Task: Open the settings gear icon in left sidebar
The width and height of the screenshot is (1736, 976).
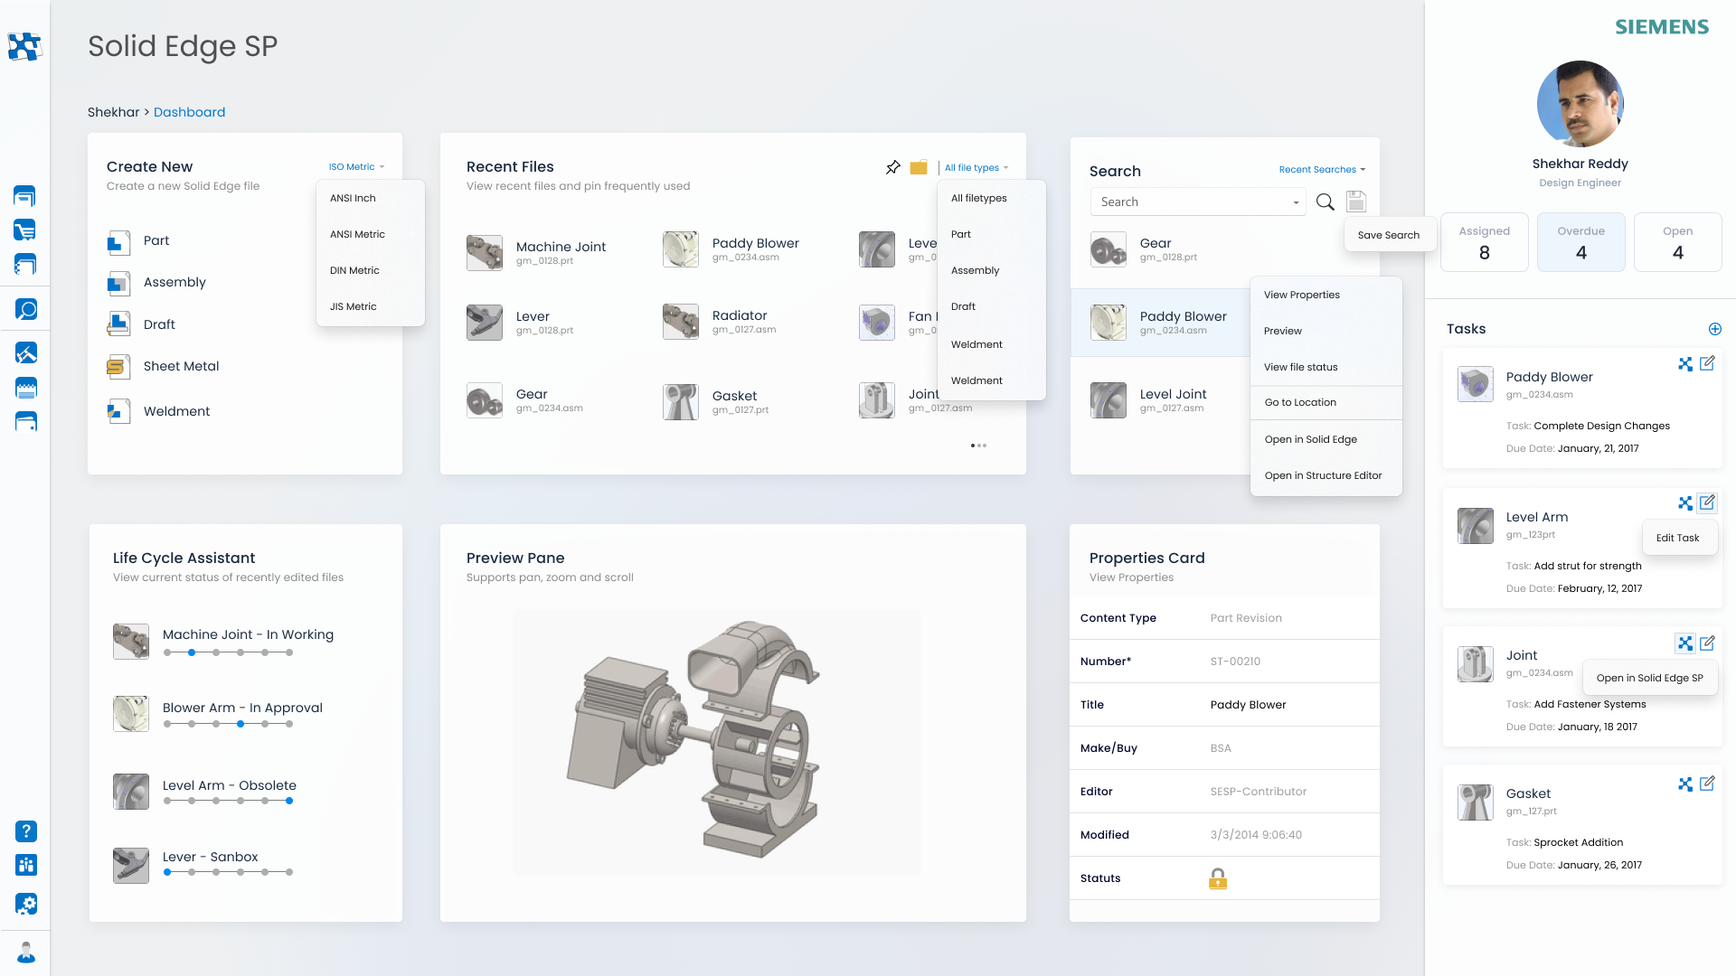Action: click(26, 904)
